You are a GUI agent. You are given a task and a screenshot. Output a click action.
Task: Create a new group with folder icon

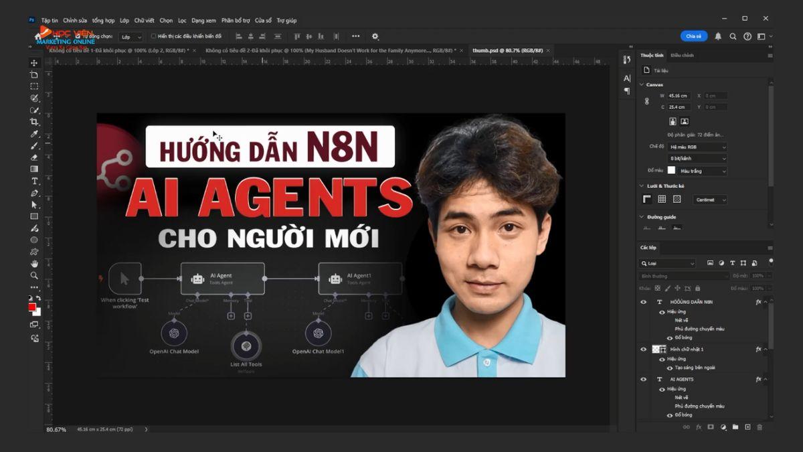coord(735,427)
